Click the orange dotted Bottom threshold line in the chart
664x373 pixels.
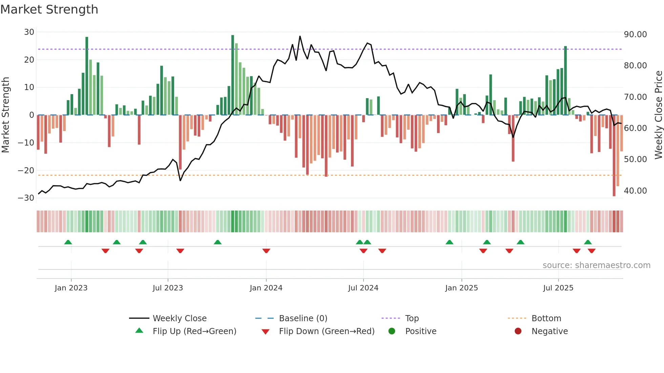[330, 175]
